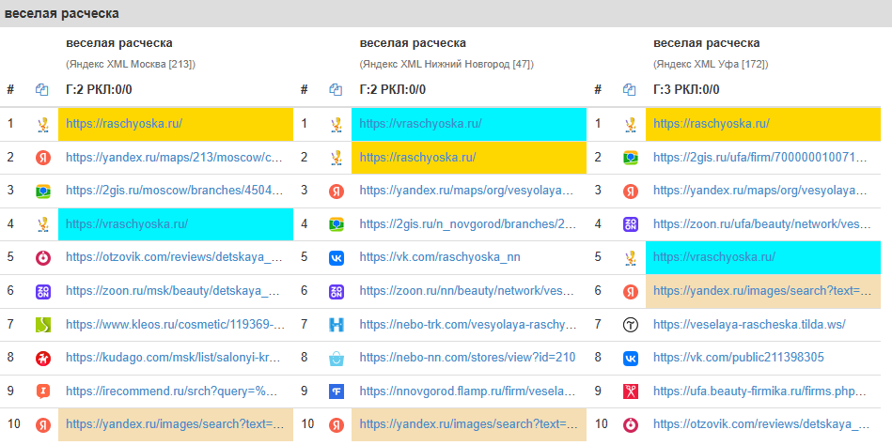Viewport: 892px width, 445px height.
Task: Click the Г:3 РКЛ:0/0 stats text
Action: 687,89
